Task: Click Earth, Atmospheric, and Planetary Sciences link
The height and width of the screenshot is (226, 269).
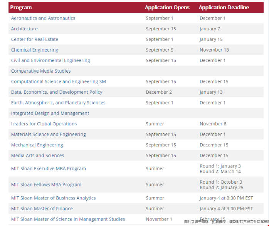Action: pos(58,103)
